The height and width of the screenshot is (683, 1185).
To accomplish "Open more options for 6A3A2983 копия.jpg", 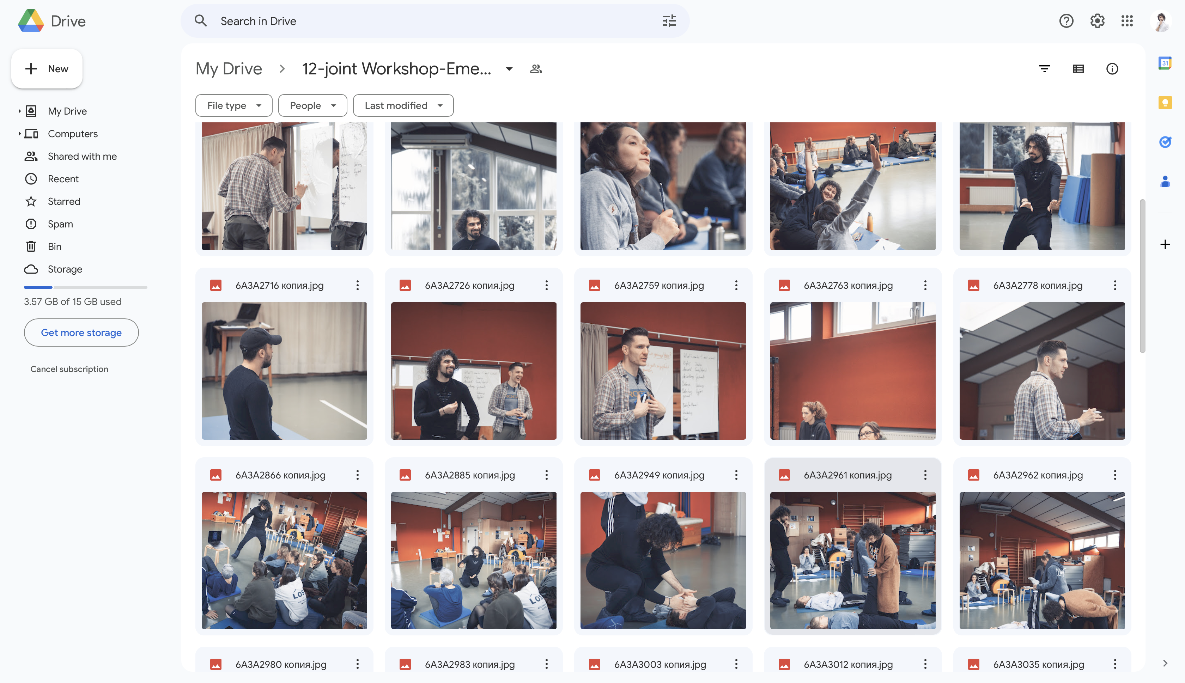I will pyautogui.click(x=547, y=664).
